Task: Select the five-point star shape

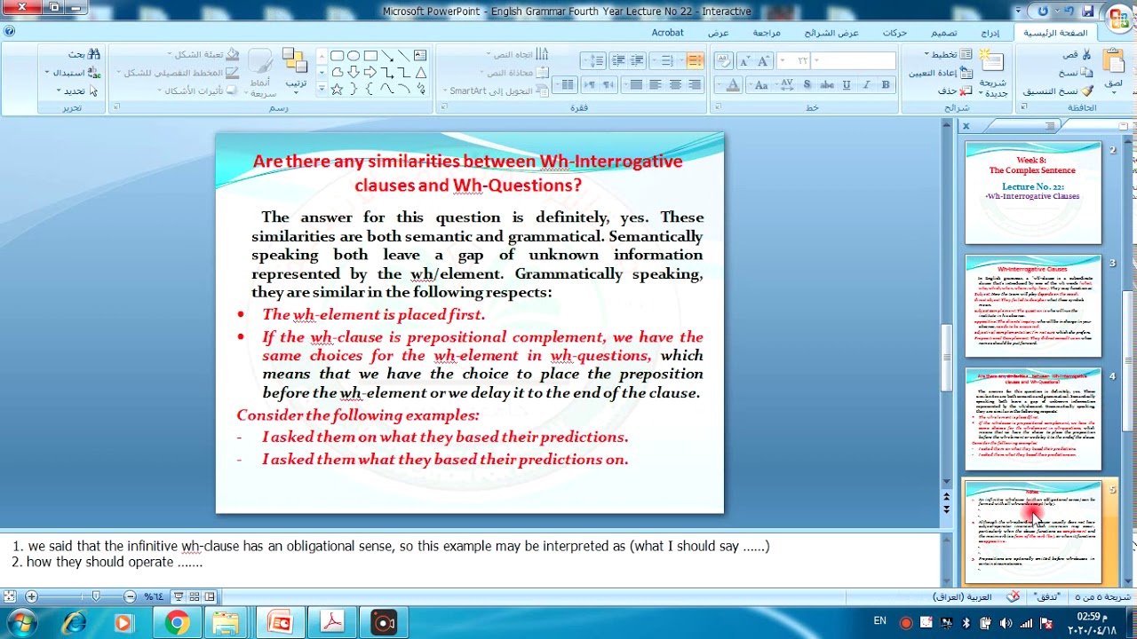Action: coord(337,90)
